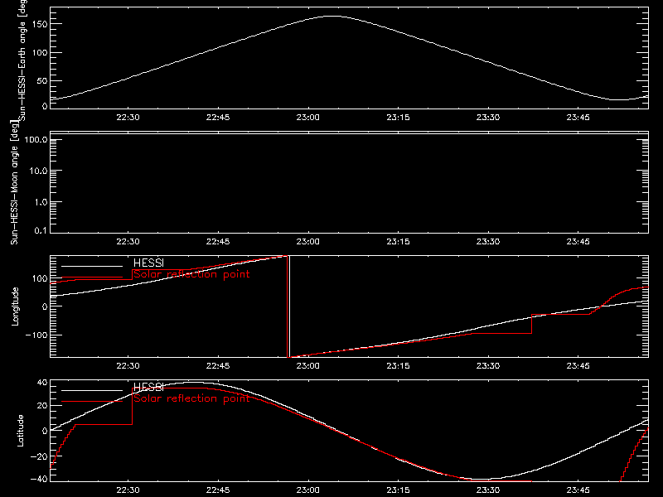Click the red legend line in Latitude plot
663x497 pixels.
[92, 402]
